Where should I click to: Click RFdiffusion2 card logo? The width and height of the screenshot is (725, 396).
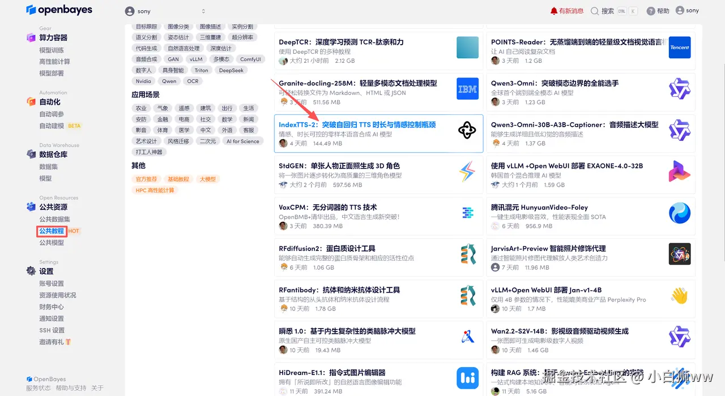tap(467, 255)
